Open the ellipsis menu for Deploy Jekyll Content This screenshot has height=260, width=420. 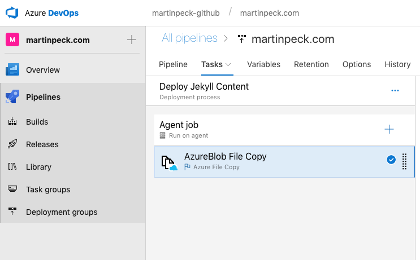(x=395, y=91)
